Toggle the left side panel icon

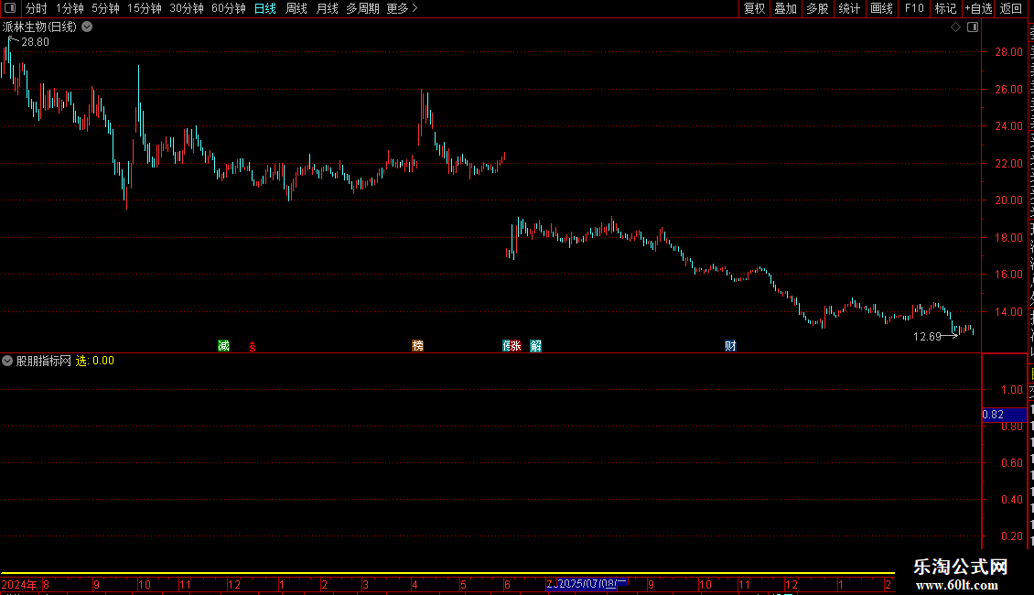[x=10, y=8]
